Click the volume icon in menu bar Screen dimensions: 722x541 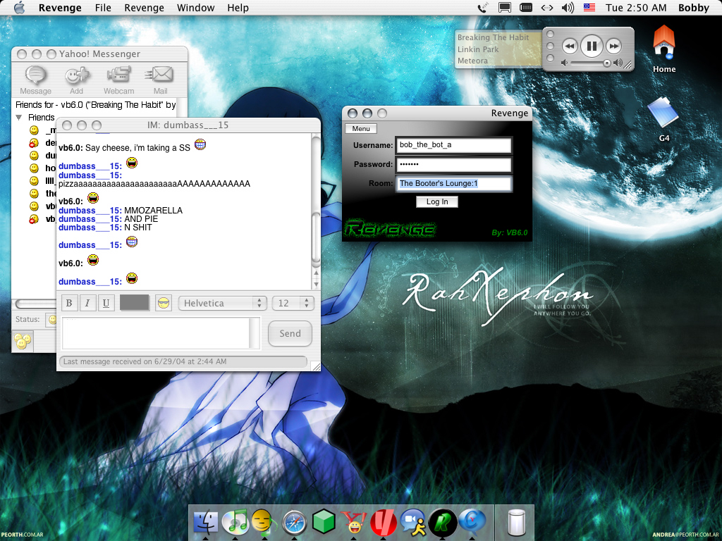pyautogui.click(x=568, y=7)
